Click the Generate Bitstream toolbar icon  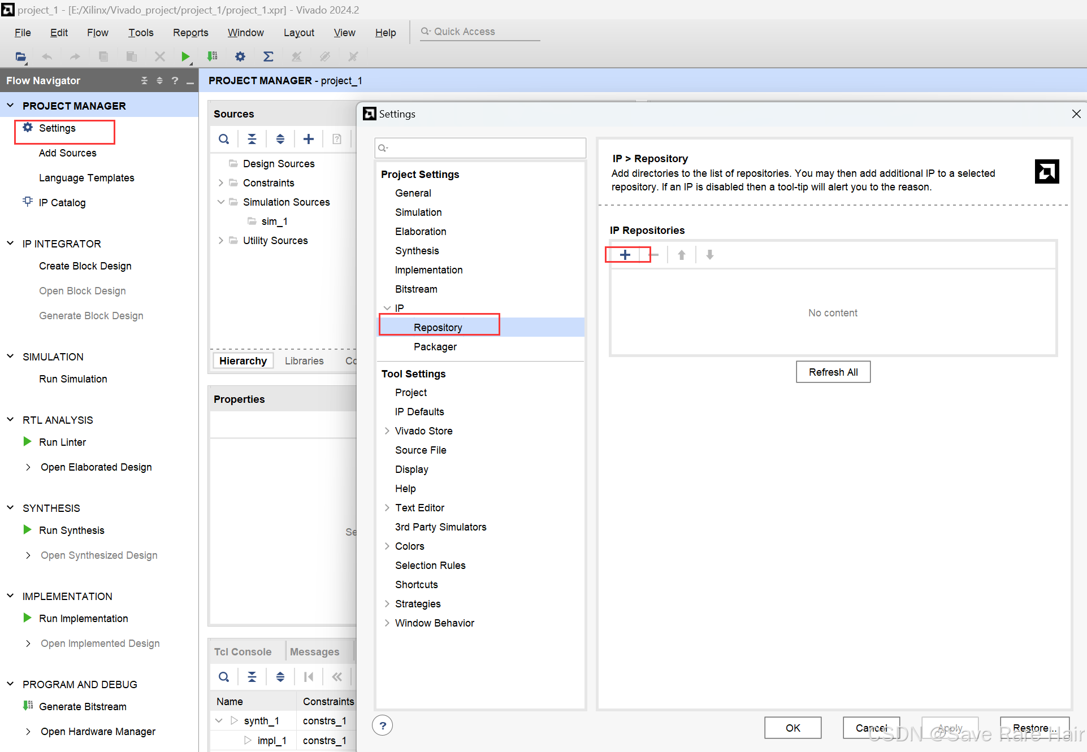[x=213, y=56]
